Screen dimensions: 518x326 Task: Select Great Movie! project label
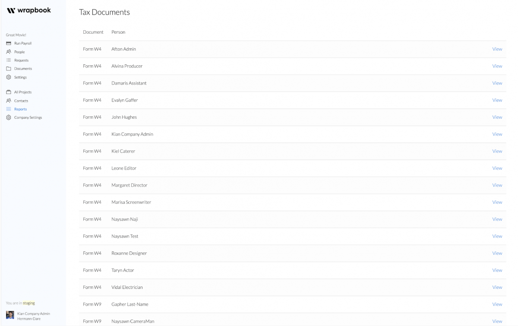[x=16, y=35]
